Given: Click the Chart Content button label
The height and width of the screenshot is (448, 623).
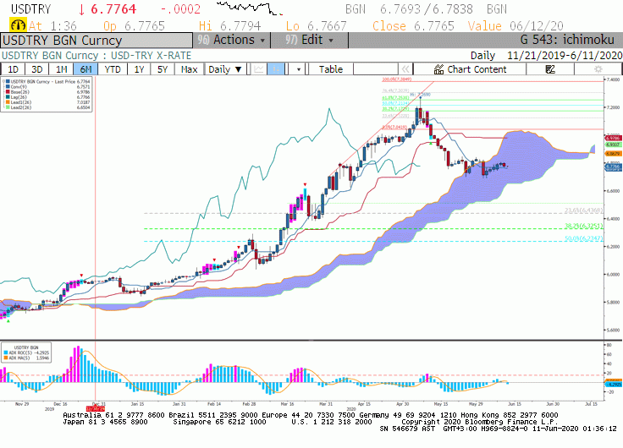Looking at the screenshot, I should [x=477, y=69].
